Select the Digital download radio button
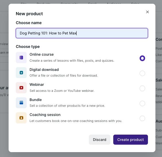The width and height of the screenshot is (162, 157). (x=142, y=73)
